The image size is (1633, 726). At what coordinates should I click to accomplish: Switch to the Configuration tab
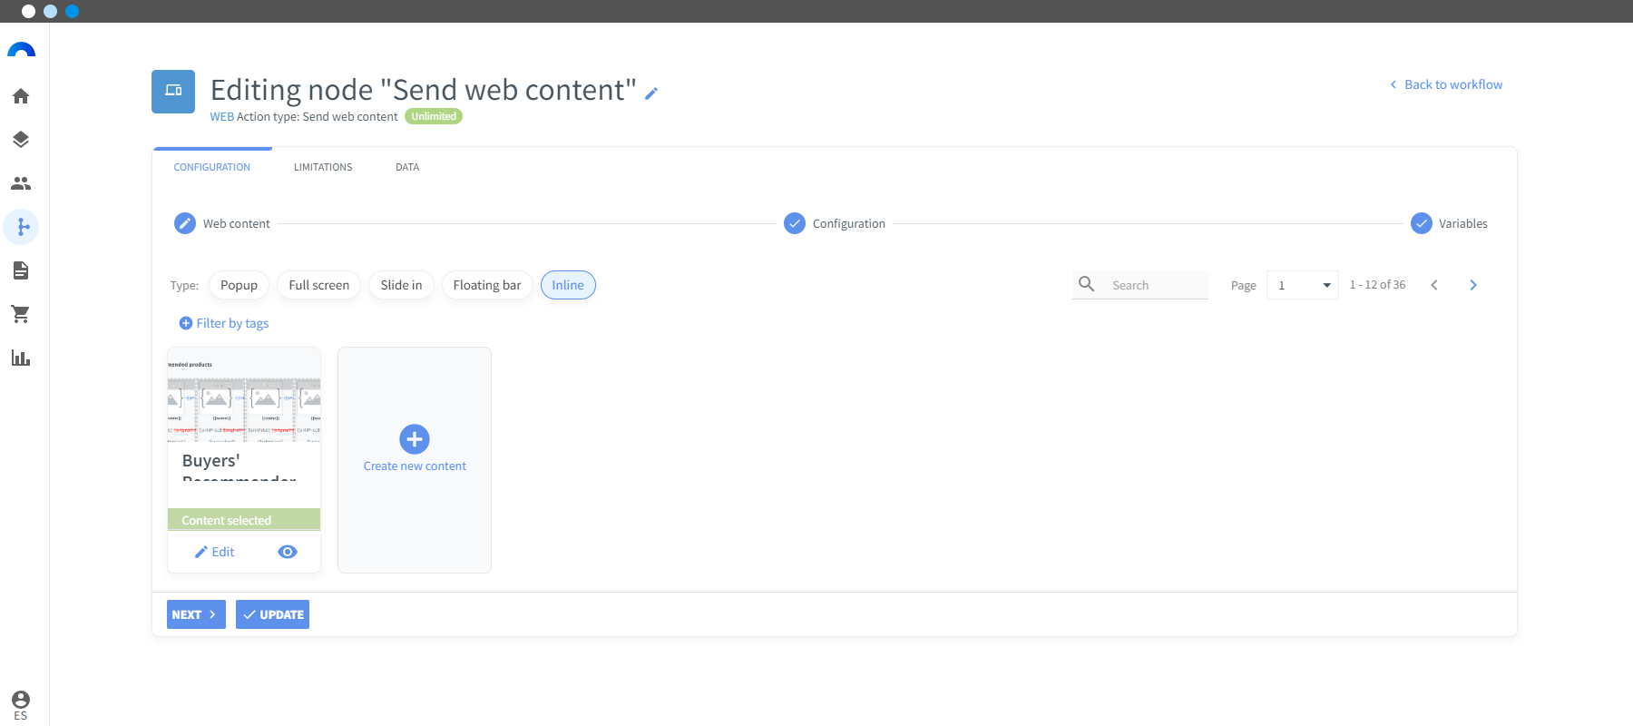[212, 167]
